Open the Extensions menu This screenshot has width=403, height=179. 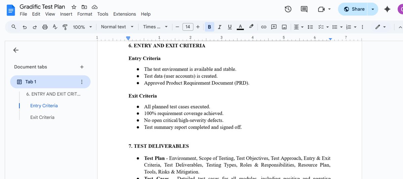125,14
